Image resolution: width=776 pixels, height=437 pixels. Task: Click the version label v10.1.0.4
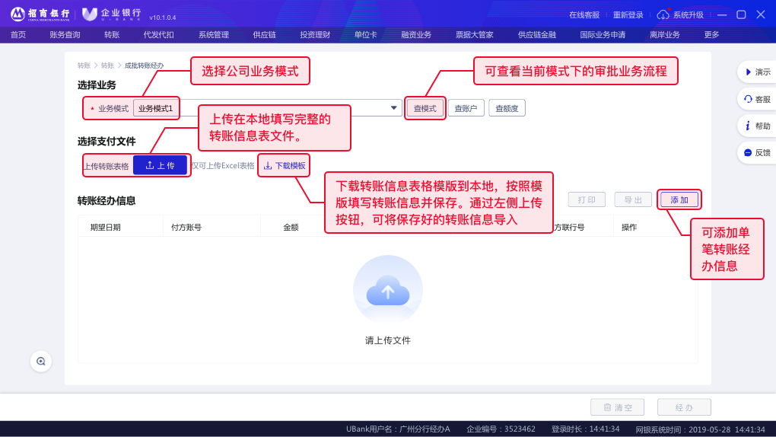pos(162,18)
